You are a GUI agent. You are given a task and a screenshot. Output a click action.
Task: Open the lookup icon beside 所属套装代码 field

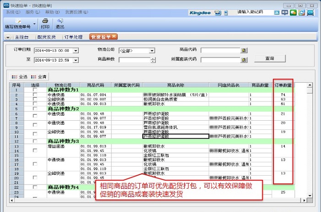pos(244,59)
